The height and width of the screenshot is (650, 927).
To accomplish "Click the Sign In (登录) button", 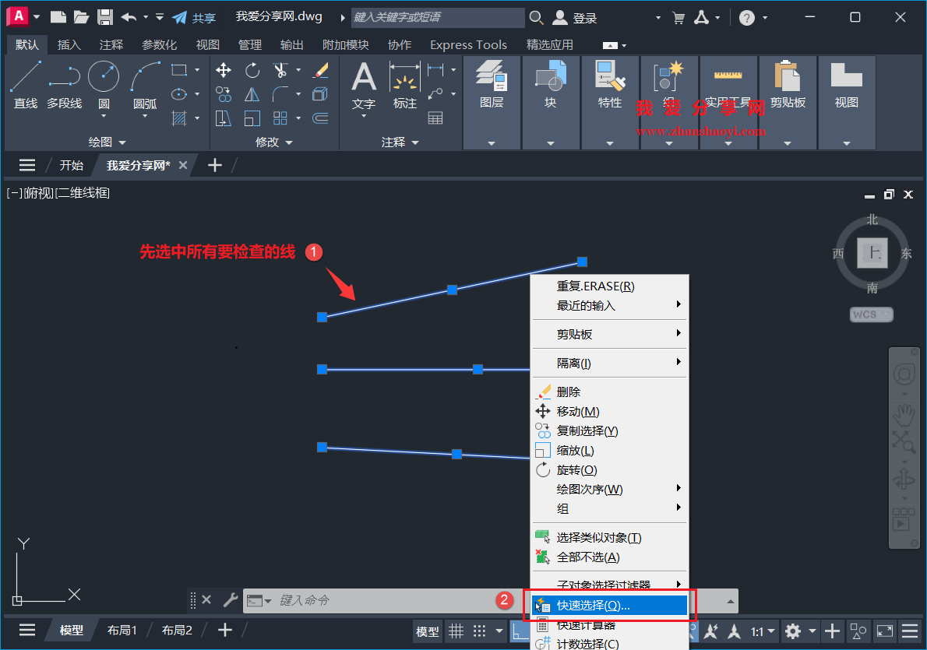I will [x=575, y=18].
